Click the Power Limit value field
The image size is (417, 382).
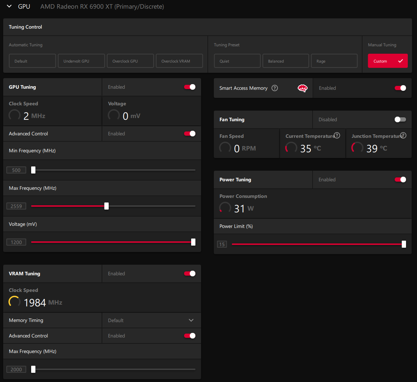point(222,244)
